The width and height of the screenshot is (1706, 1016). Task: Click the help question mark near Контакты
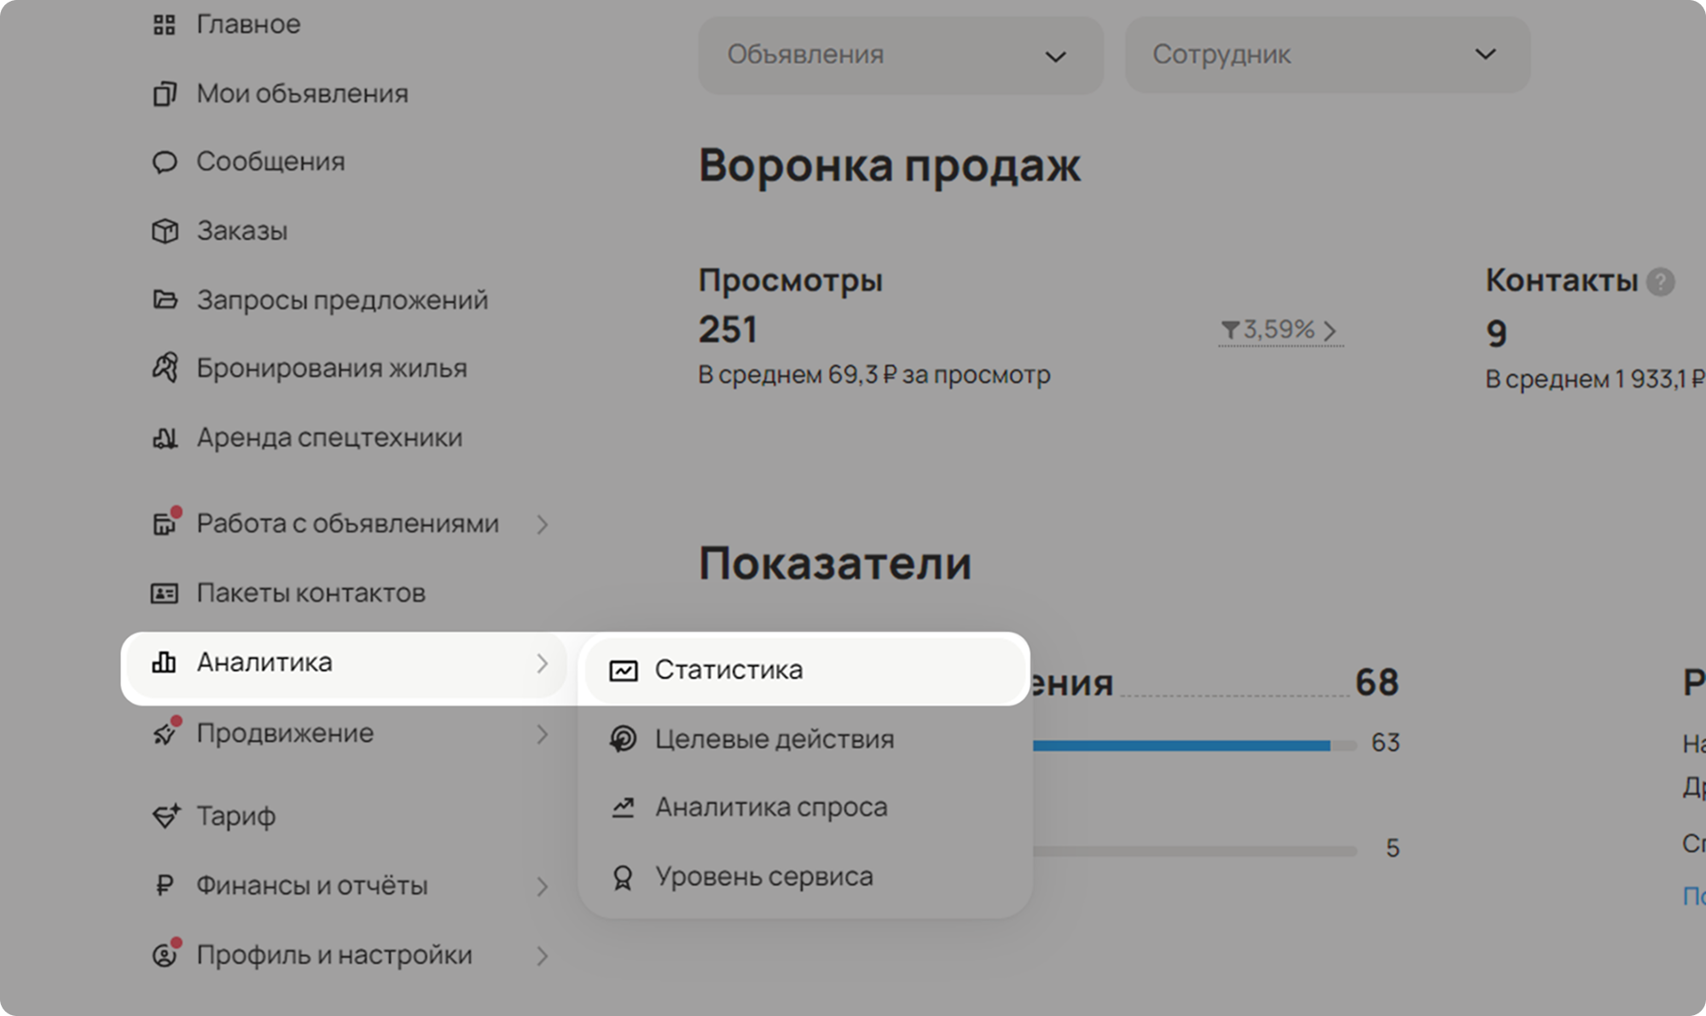pyautogui.click(x=1660, y=282)
